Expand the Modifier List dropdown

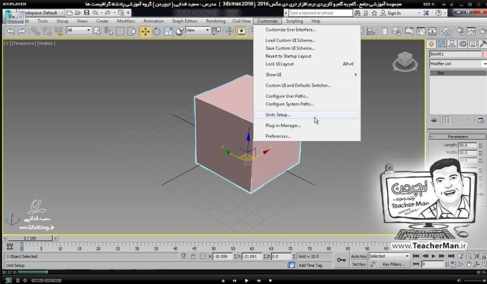(458, 64)
